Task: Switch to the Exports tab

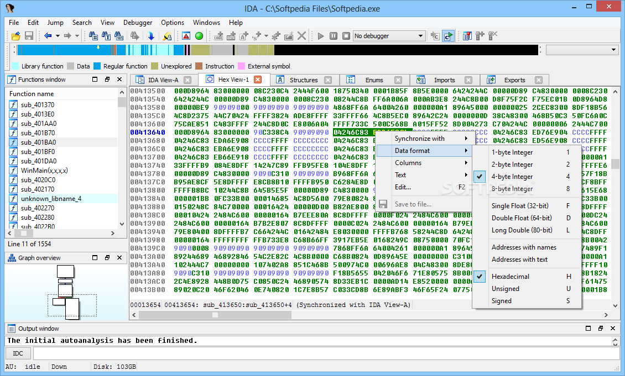Action: click(x=514, y=80)
